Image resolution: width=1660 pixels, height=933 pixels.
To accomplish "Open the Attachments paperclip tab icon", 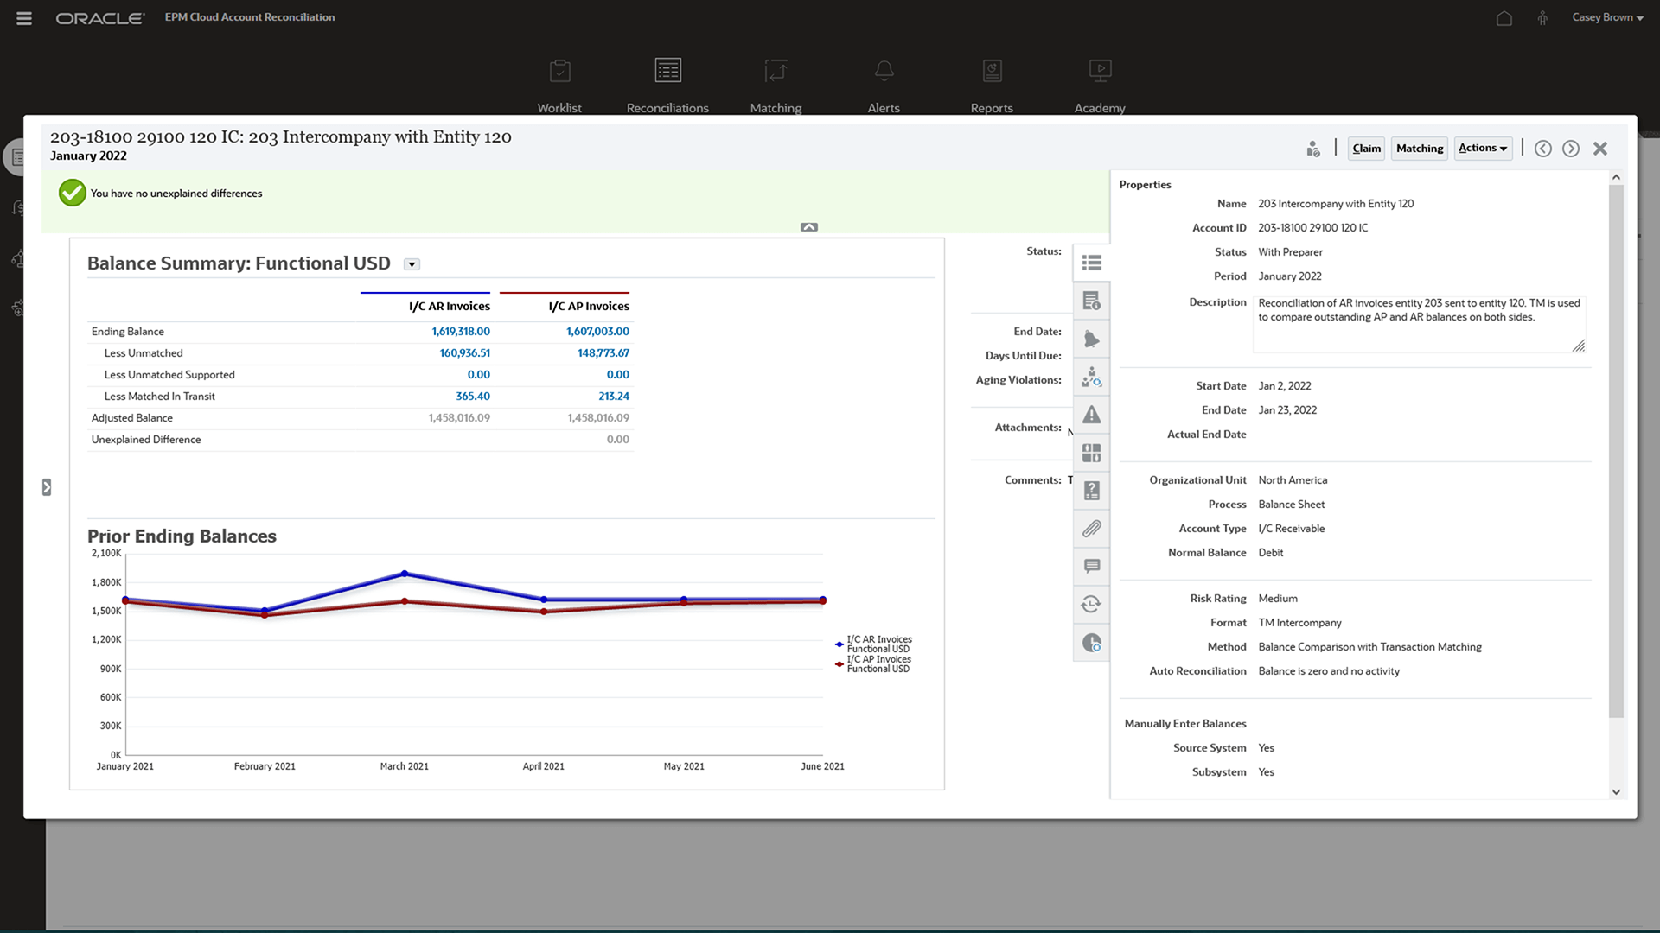I will [1091, 529].
